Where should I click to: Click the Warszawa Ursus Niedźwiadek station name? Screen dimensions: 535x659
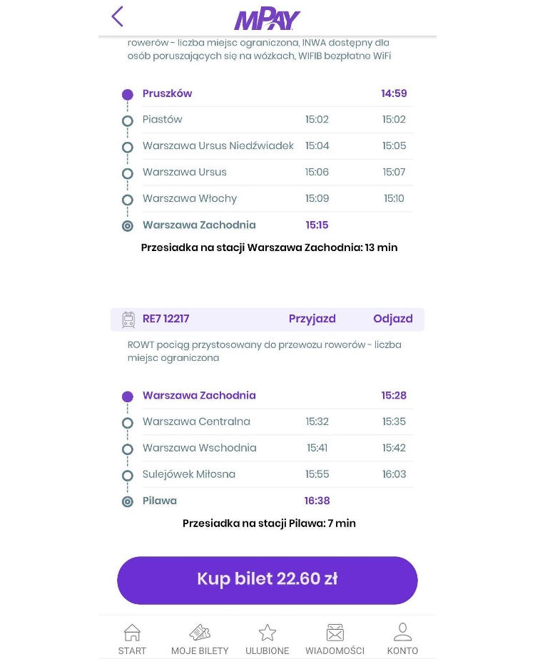pos(218,145)
